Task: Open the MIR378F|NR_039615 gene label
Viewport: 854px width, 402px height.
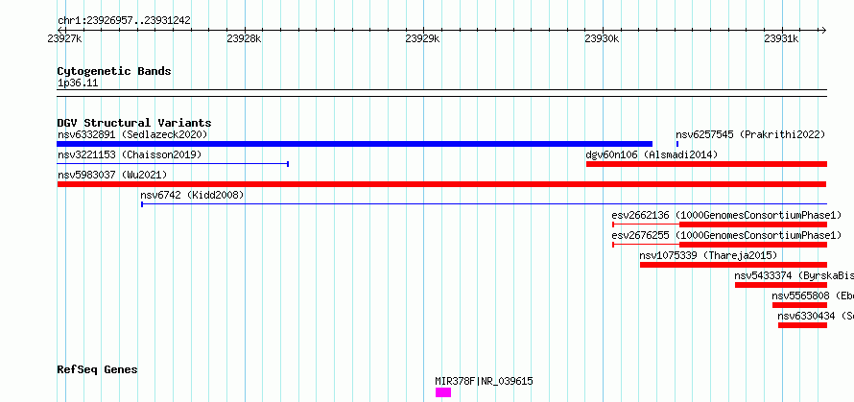Action: click(x=484, y=381)
